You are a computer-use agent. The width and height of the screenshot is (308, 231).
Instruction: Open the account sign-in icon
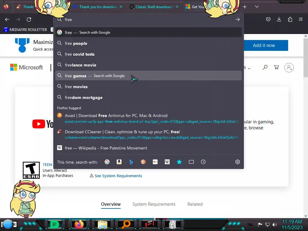click(x=289, y=68)
